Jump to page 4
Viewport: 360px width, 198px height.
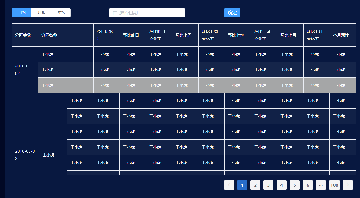[282, 185]
